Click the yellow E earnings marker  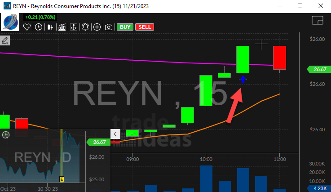(x=62, y=179)
